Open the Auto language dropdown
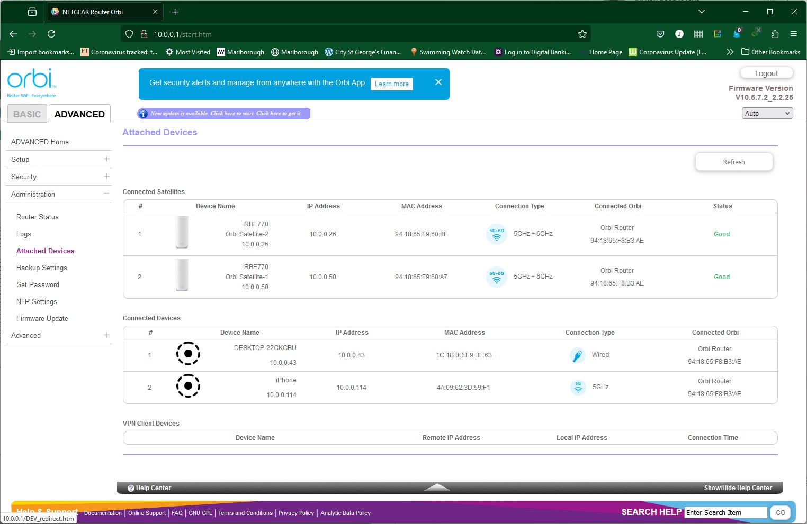This screenshot has width=807, height=524. tap(767, 113)
